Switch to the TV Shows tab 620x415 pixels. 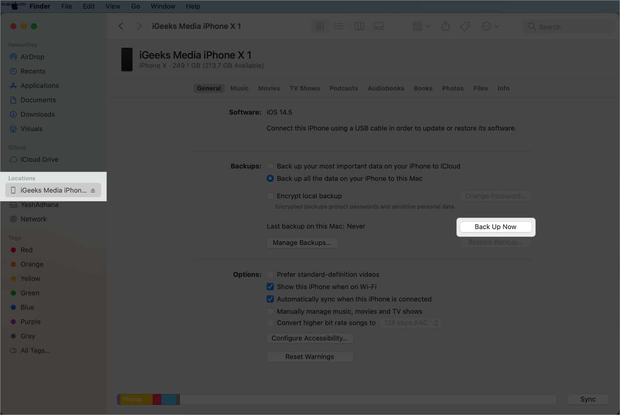pos(305,88)
